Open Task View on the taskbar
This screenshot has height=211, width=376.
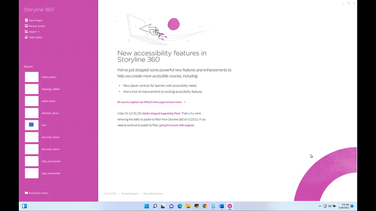tap(163, 206)
